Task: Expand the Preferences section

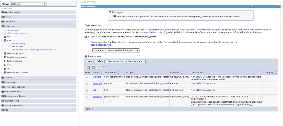Action: 86,56
